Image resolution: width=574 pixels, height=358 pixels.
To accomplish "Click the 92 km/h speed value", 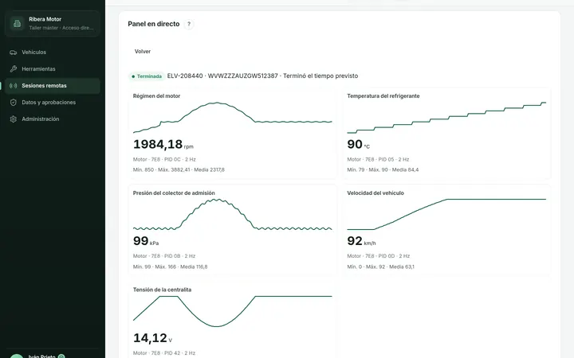I will click(x=361, y=241).
